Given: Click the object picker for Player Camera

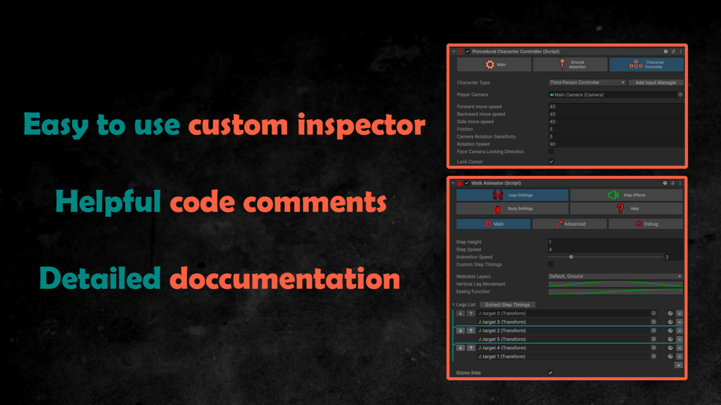Looking at the screenshot, I should [680, 95].
